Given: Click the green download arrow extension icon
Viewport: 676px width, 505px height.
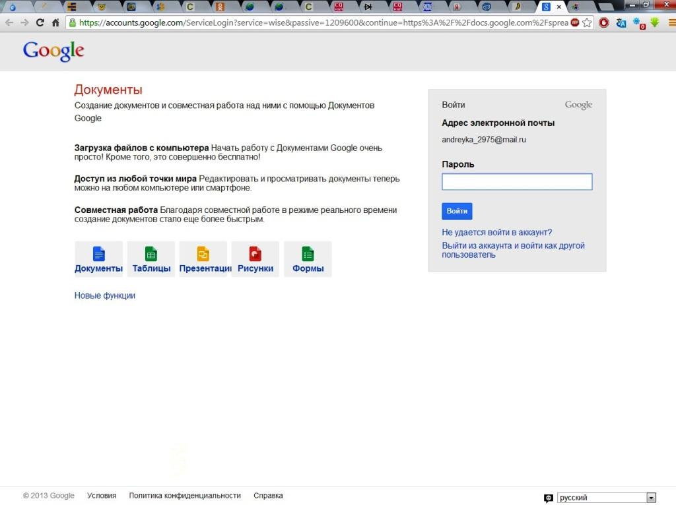Looking at the screenshot, I should (x=655, y=22).
